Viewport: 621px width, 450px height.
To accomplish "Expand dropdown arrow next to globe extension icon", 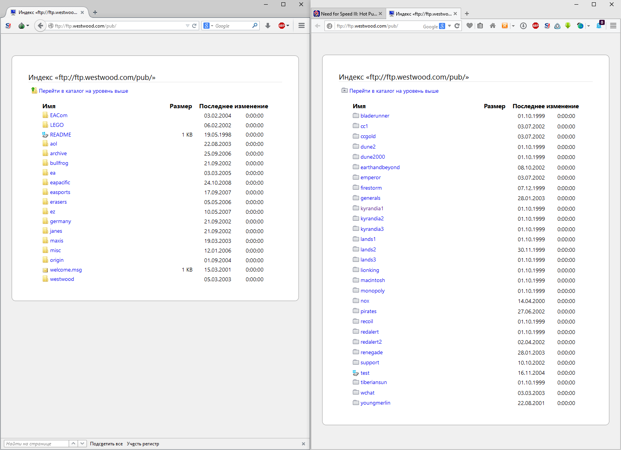I will (x=588, y=26).
